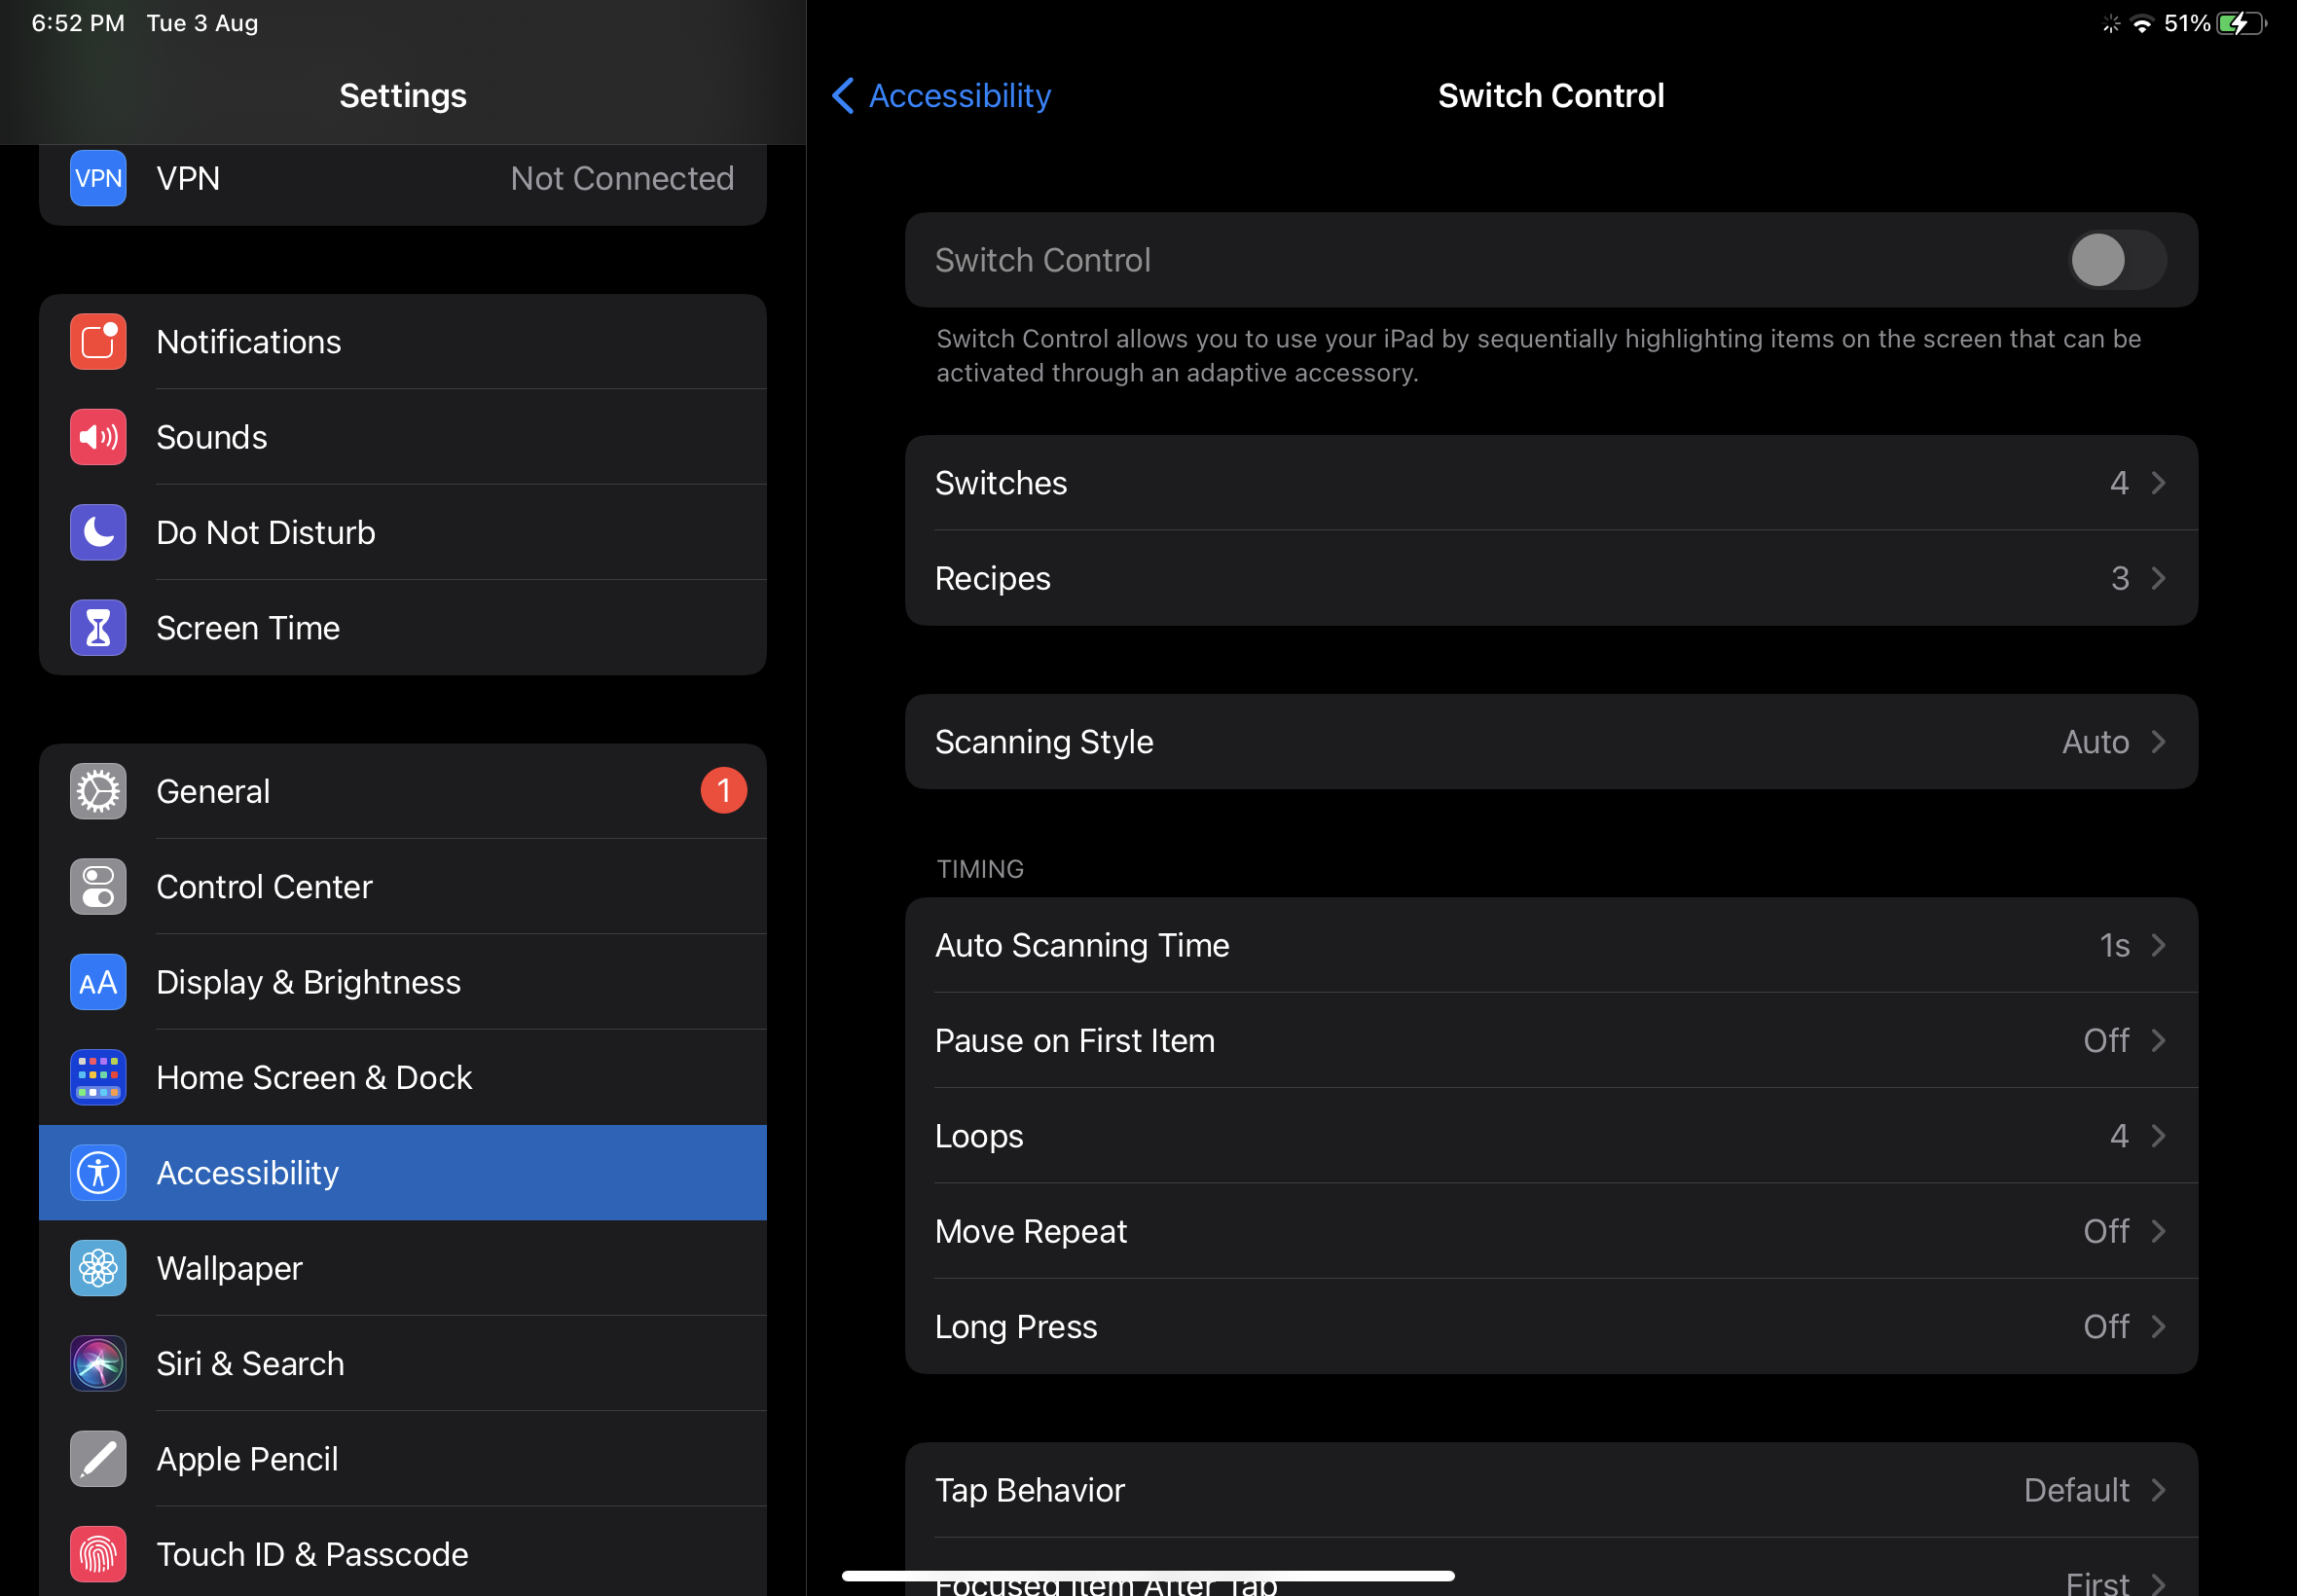This screenshot has width=2297, height=1596.
Task: Click the Wallpaper flower icon
Action: pos(98,1268)
